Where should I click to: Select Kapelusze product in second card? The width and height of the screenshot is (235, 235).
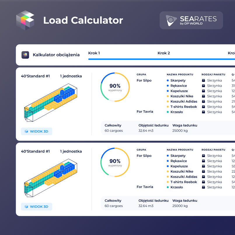(179, 166)
